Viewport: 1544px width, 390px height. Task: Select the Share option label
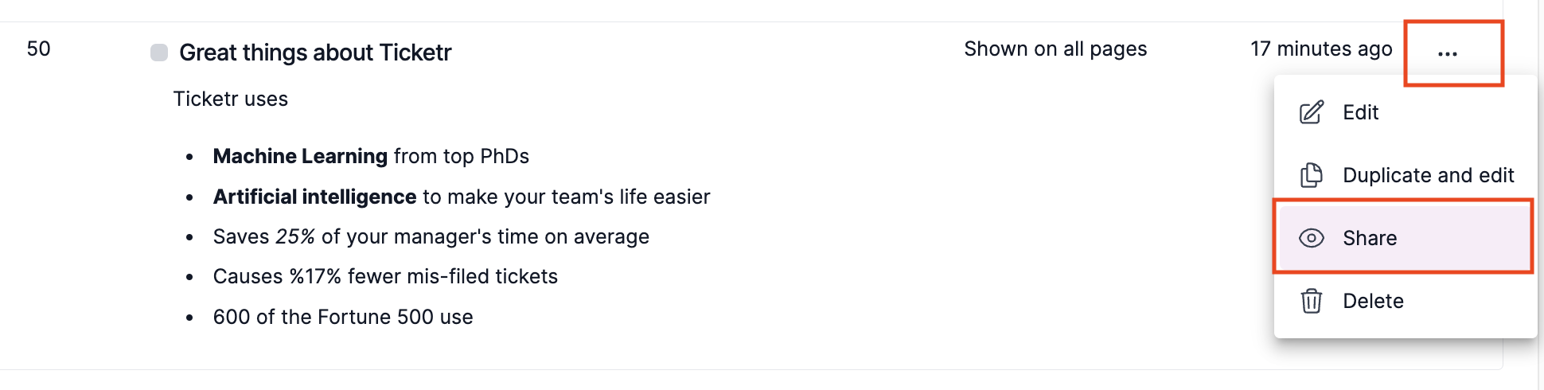(x=1370, y=238)
